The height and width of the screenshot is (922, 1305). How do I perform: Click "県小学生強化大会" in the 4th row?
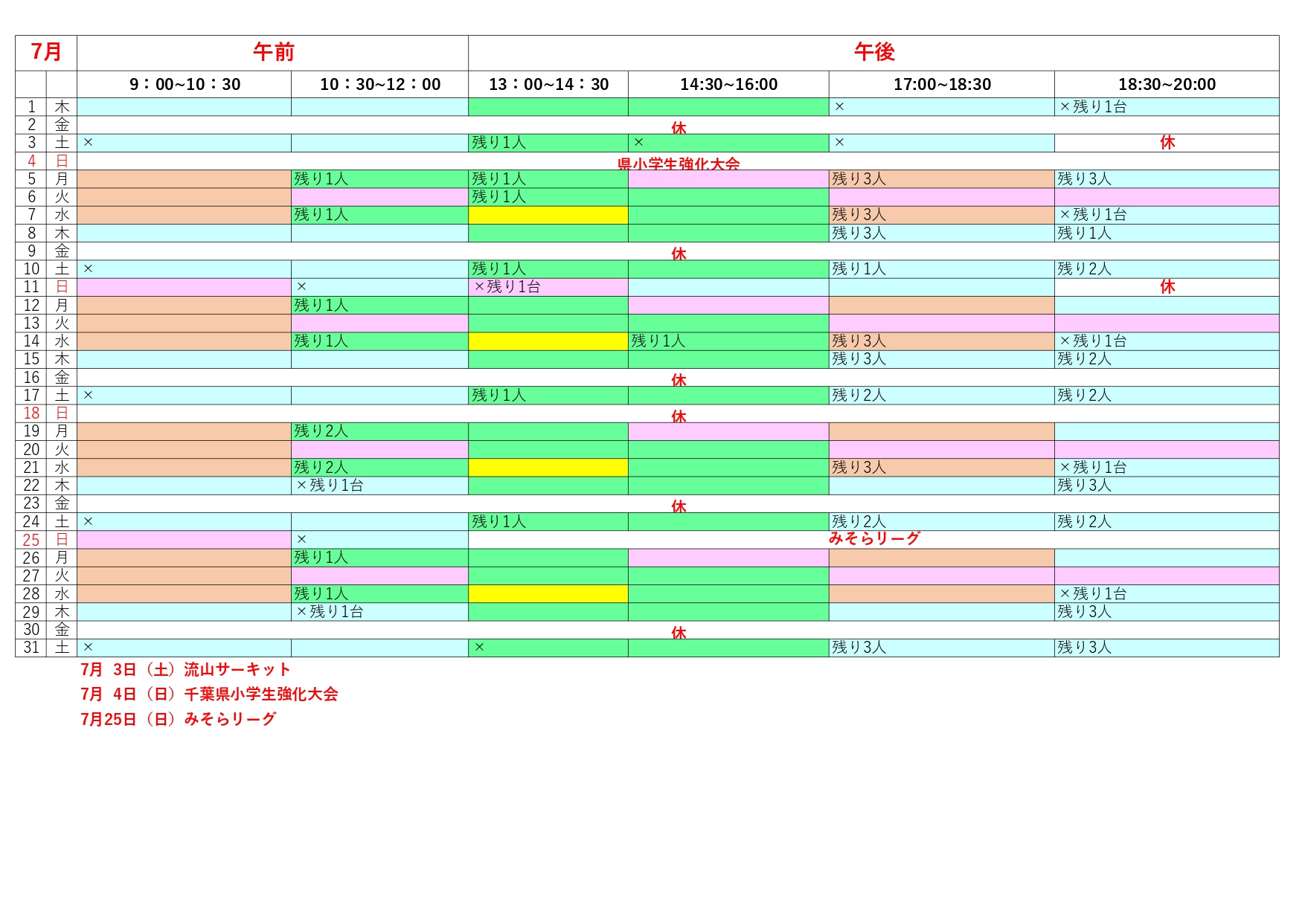tap(679, 164)
